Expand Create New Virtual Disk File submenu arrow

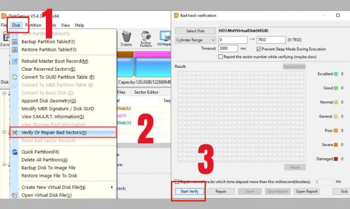click(112, 187)
